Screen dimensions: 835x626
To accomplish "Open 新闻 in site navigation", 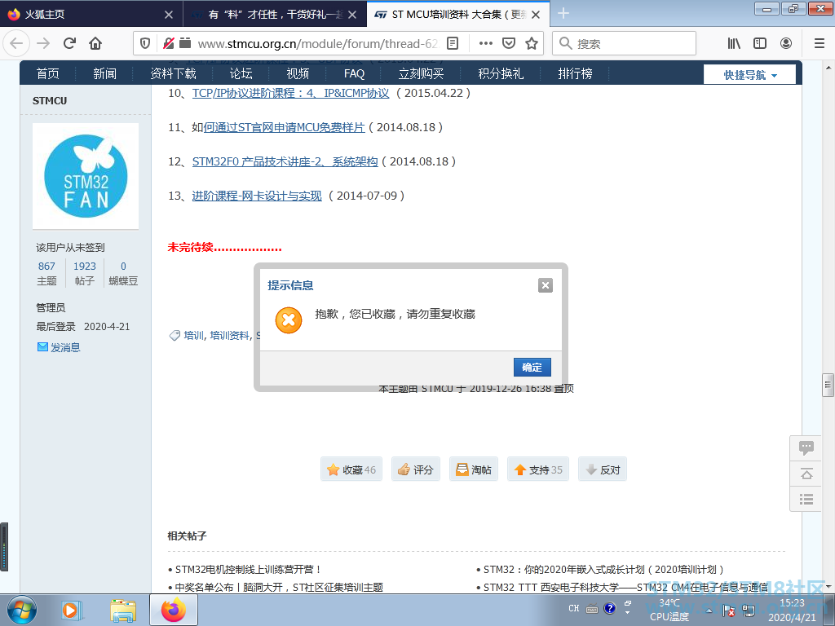I will (105, 73).
